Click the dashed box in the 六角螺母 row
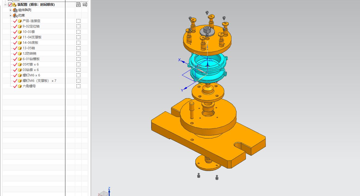360x196 pixels. (78, 86)
